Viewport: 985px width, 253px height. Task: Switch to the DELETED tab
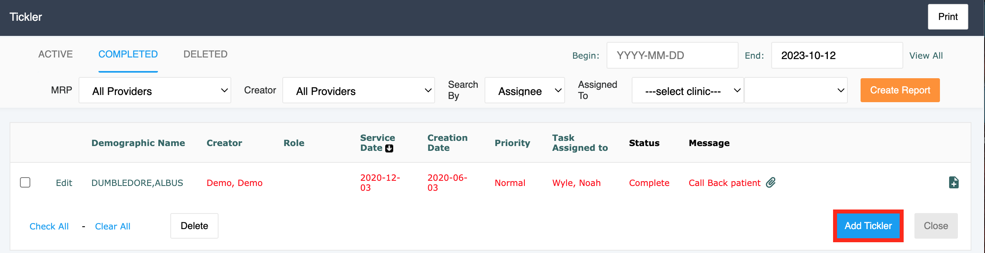[x=205, y=54]
